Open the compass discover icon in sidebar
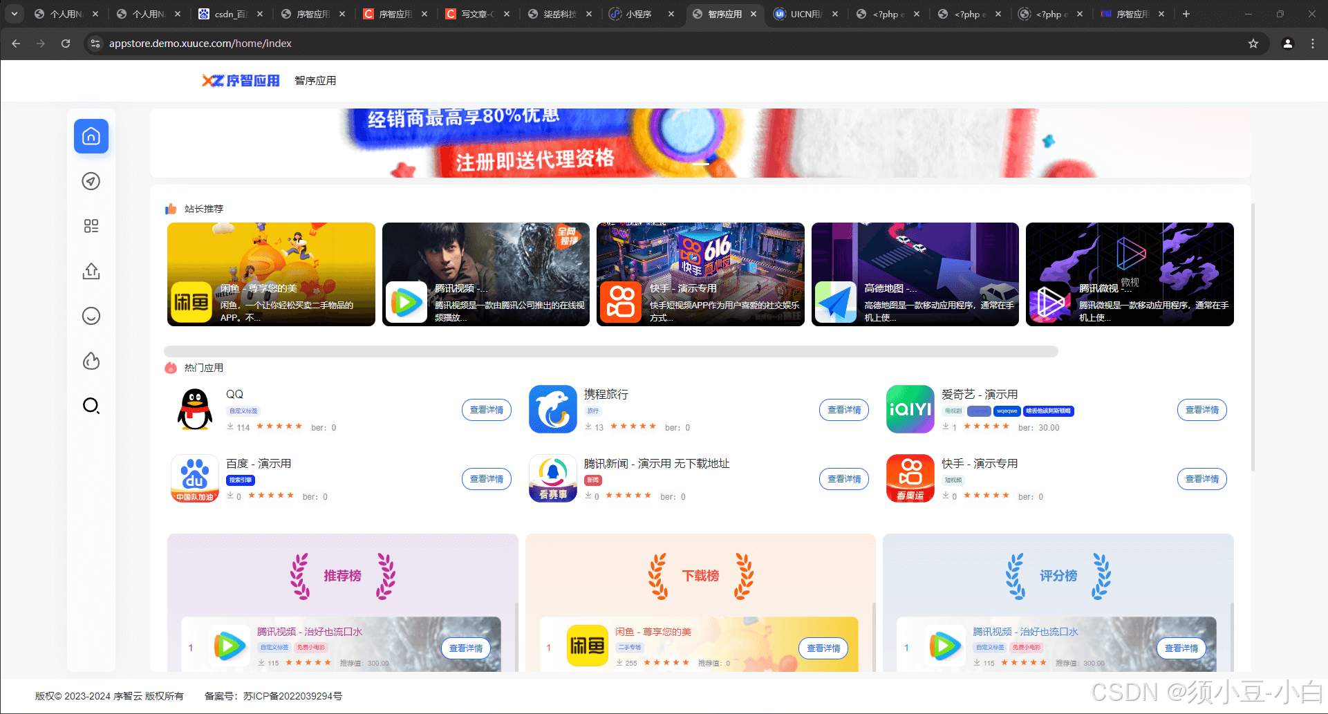Screen dimensions: 1328x714 91,181
